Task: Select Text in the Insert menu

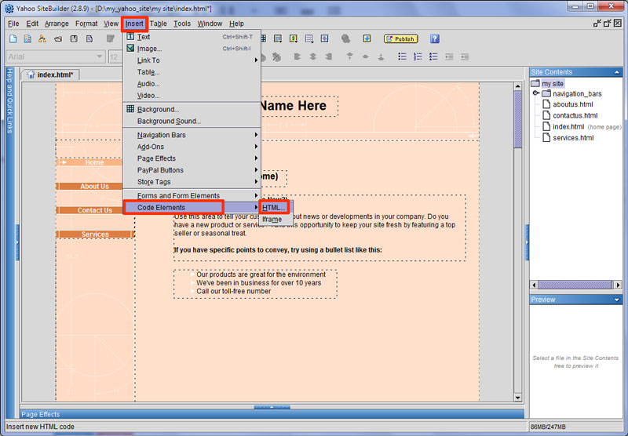Action: tap(192, 37)
